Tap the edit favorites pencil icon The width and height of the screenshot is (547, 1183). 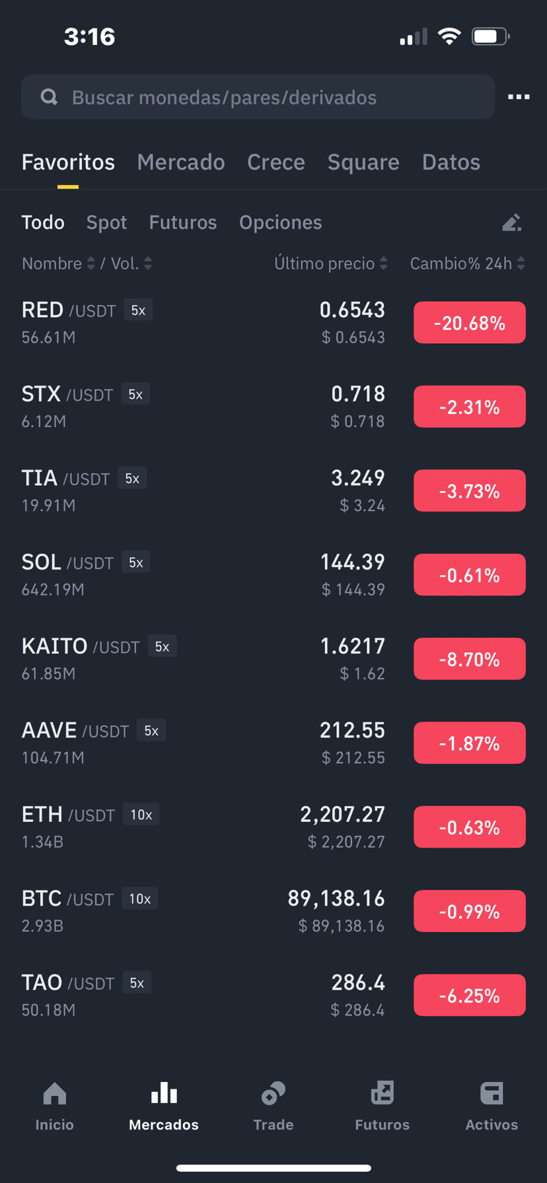512,222
